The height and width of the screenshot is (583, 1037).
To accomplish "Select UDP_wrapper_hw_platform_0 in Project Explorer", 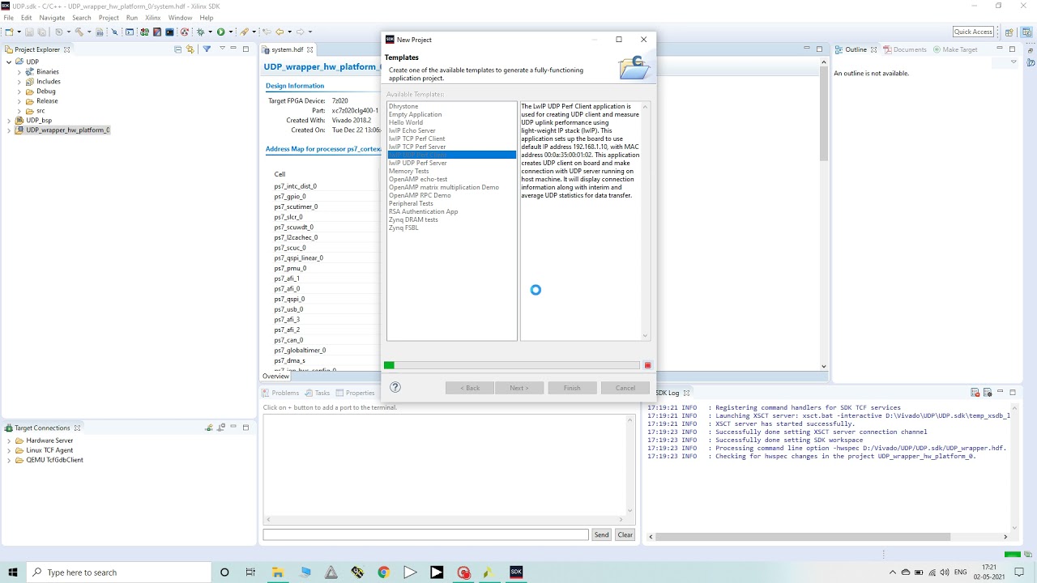I will pyautogui.click(x=67, y=130).
